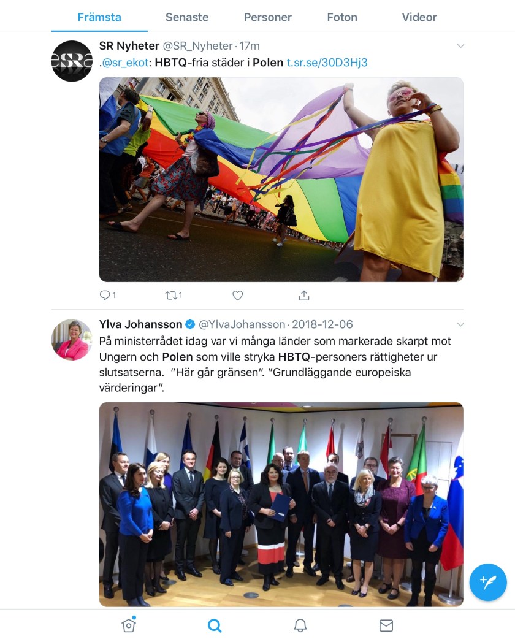Open the Videor tab
This screenshot has width=515, height=642.
(419, 17)
